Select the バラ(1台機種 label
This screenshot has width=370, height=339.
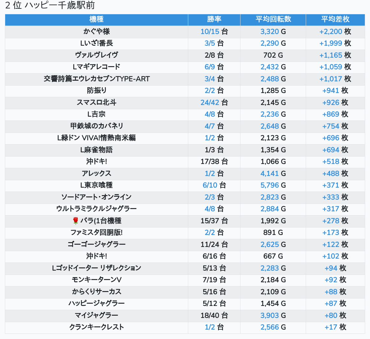[x=101, y=221]
